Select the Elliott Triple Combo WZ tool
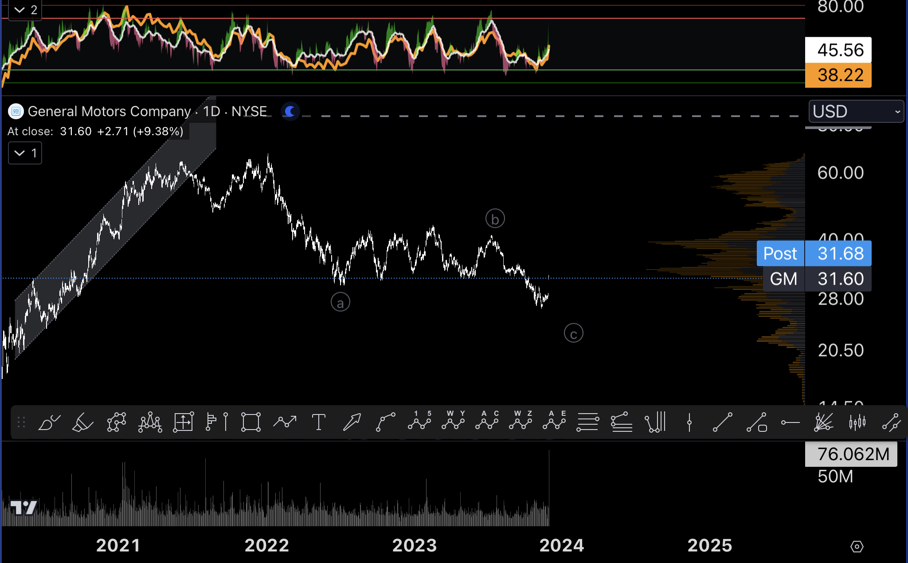Image resolution: width=908 pixels, height=563 pixels. tap(521, 420)
